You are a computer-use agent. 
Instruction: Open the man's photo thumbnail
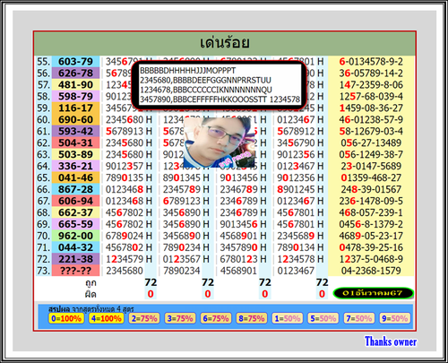coord(220,143)
